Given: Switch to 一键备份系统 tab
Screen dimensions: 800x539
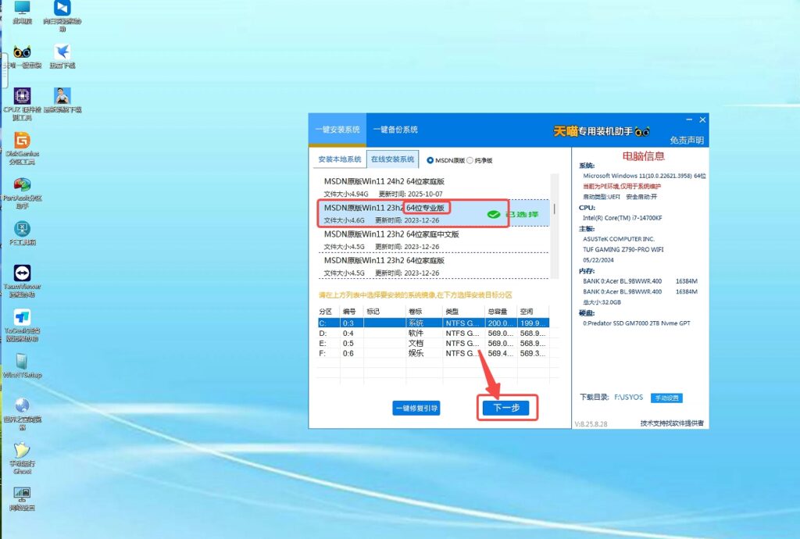Looking at the screenshot, I should point(395,130).
